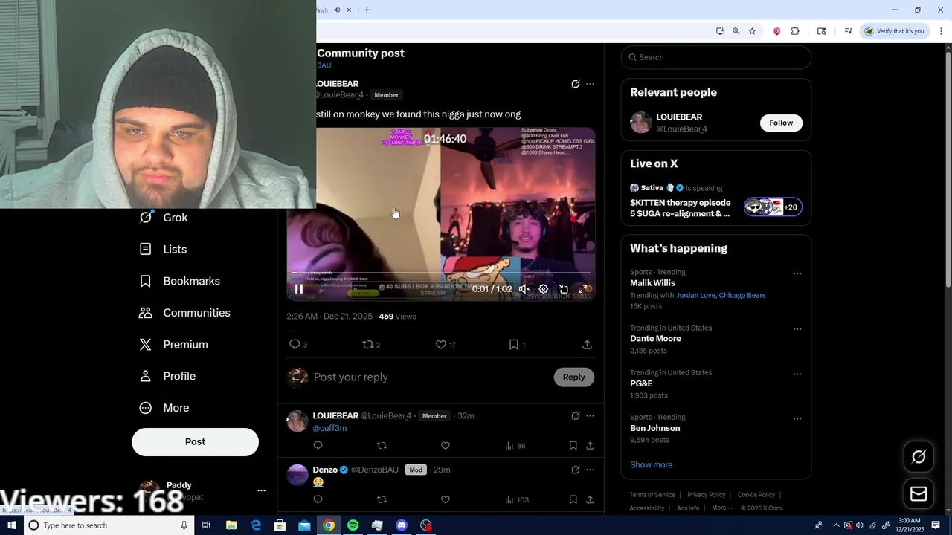Open the floating Messages envelope
Viewport: 952px width, 535px height.
pos(919,494)
